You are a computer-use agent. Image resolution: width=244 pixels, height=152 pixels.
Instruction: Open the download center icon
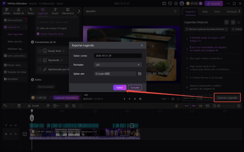(176, 3)
